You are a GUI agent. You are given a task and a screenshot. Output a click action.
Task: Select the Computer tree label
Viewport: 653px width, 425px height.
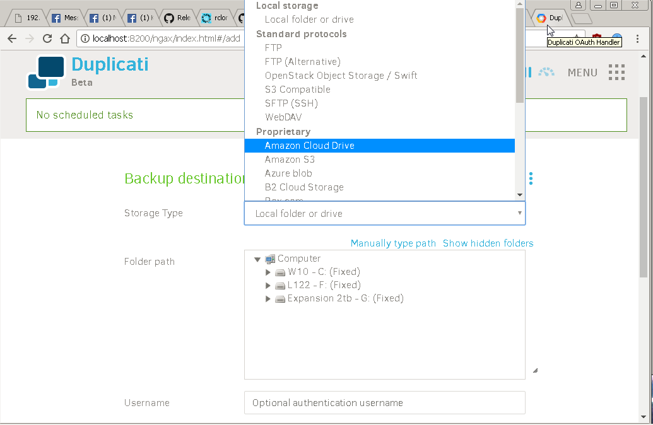pyautogui.click(x=299, y=259)
